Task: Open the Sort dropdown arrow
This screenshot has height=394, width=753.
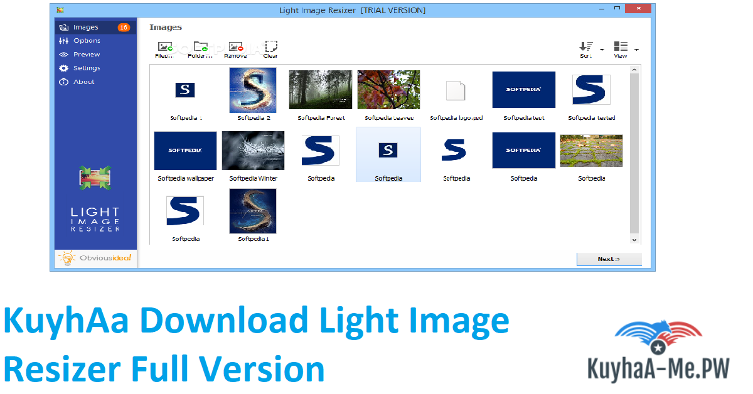Action: point(602,50)
